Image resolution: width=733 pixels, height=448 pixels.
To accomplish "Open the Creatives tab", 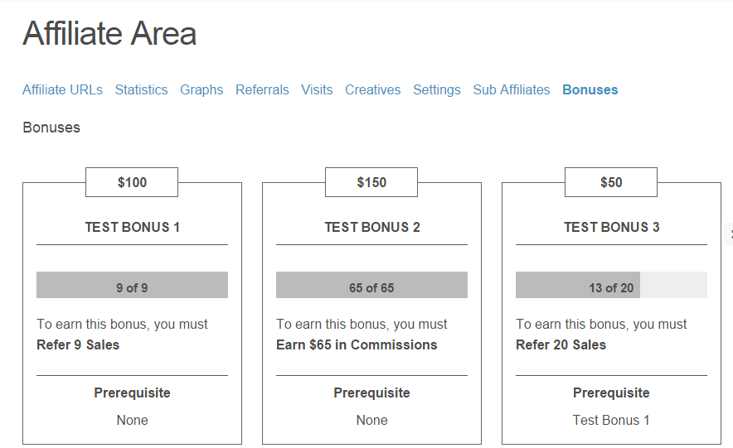I will [372, 90].
